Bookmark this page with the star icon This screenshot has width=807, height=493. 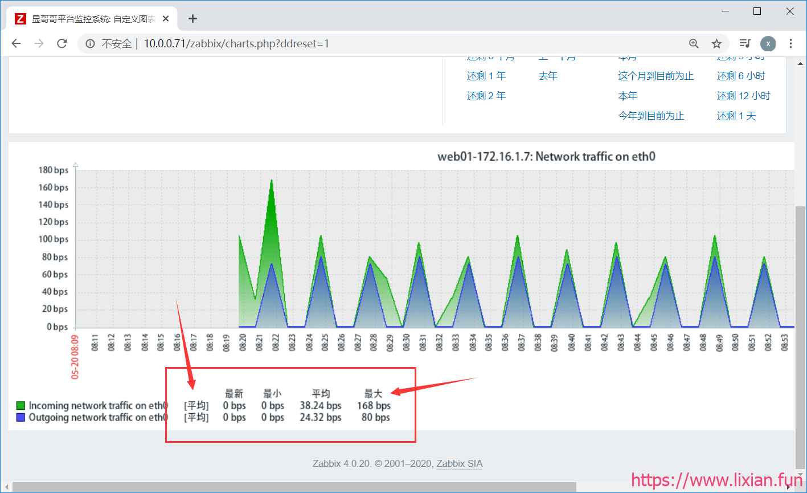tap(716, 43)
